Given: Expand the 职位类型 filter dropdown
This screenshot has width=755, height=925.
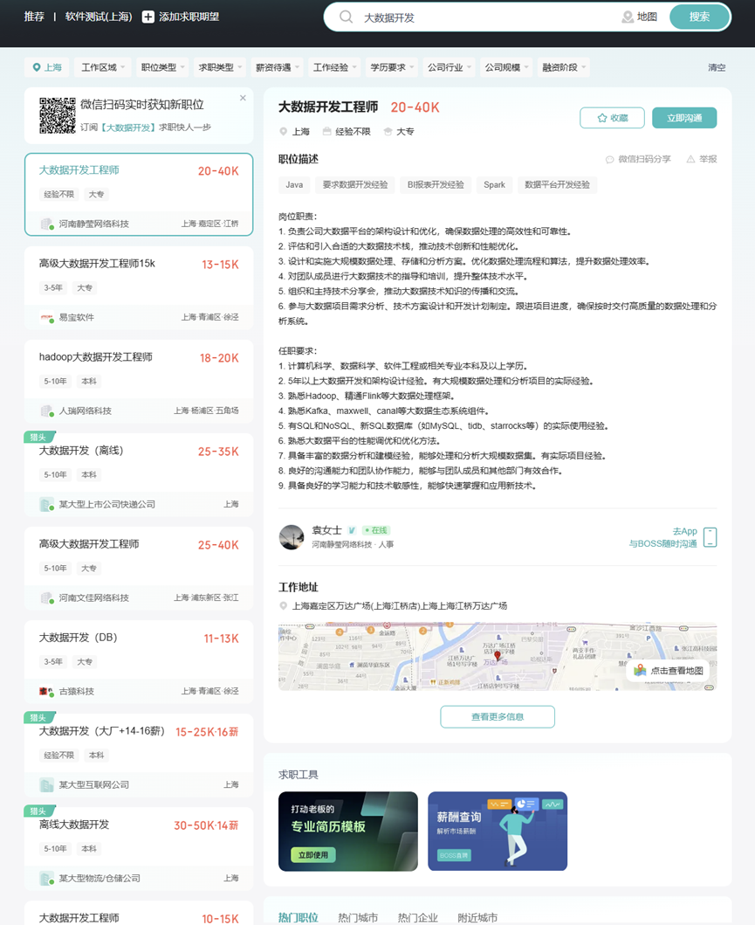Looking at the screenshot, I should [162, 67].
